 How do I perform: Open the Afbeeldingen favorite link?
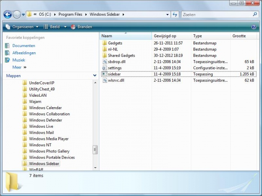[x=24, y=53]
